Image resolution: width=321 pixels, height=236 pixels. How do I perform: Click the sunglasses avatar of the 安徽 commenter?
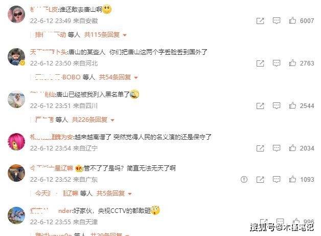coord(16,14)
